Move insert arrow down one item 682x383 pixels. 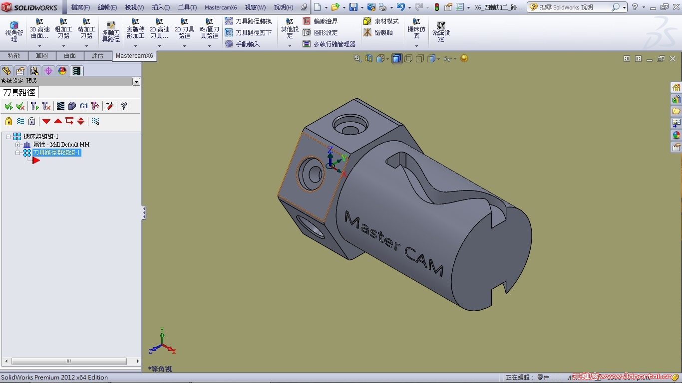(x=46, y=121)
